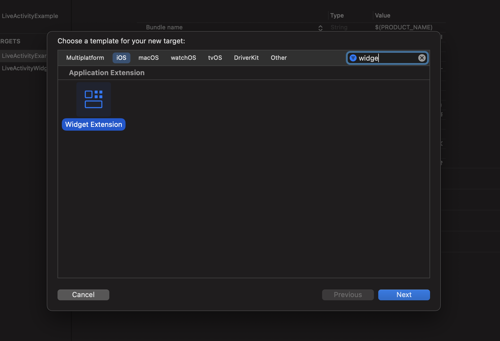
Task: Click the Application Extension section header
Action: click(107, 73)
